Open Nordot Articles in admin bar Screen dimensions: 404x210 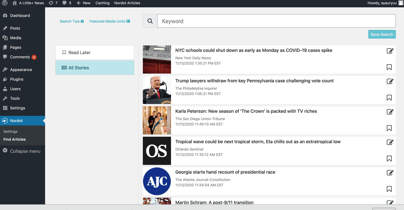pos(127,3)
